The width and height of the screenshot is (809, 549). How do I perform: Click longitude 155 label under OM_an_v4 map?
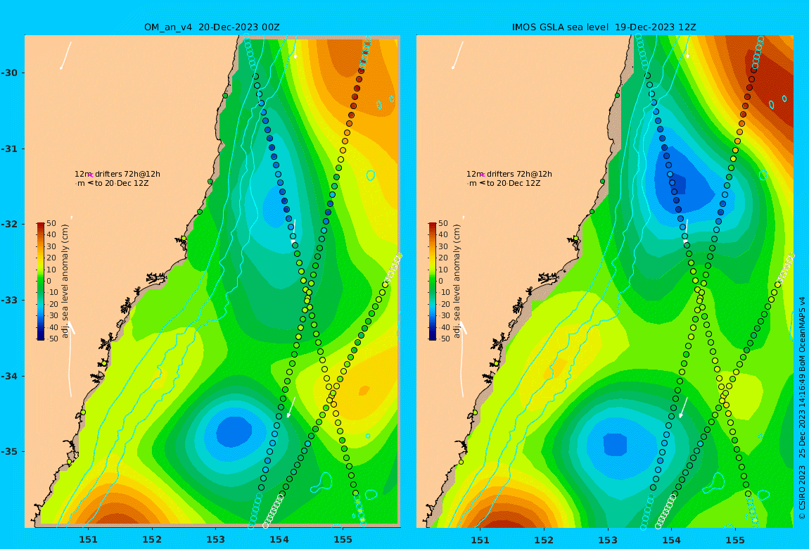point(343,541)
